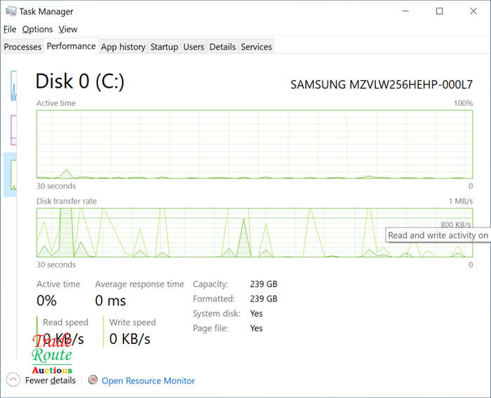Click the Task Manager app icon in title bar
The width and height of the screenshot is (491, 398).
click(11, 11)
